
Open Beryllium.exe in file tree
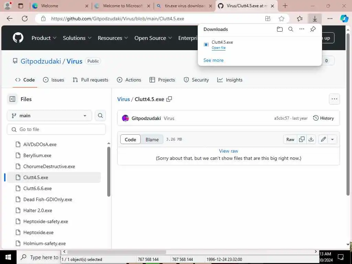[37, 155]
